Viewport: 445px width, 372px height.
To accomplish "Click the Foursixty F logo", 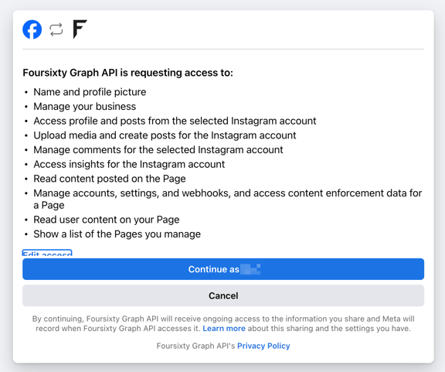I will point(80,29).
